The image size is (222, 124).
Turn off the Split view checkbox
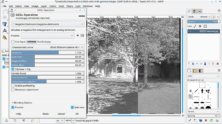(72, 107)
